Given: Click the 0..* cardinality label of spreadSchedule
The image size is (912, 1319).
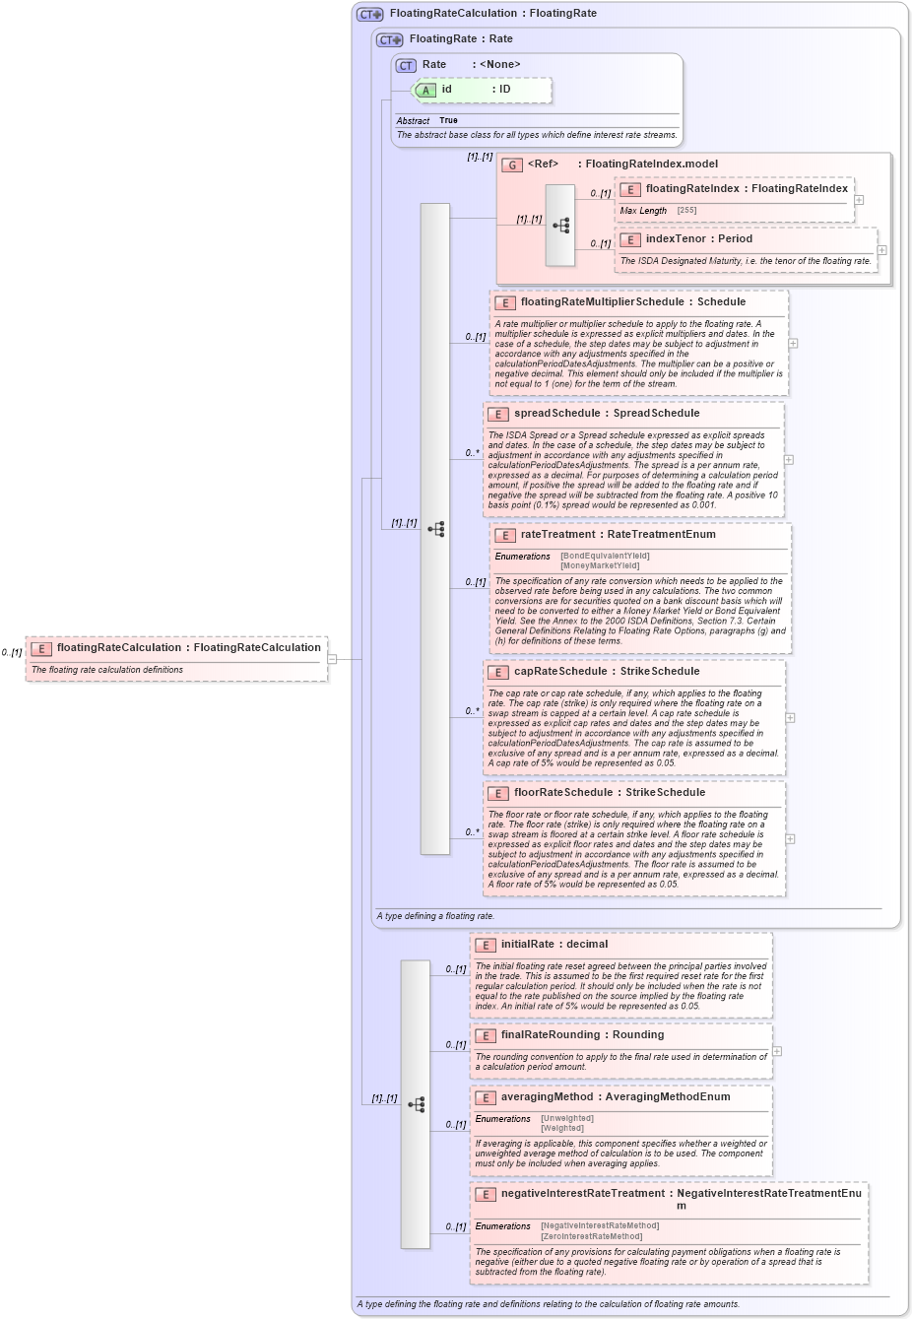Looking at the screenshot, I should coord(473,453).
